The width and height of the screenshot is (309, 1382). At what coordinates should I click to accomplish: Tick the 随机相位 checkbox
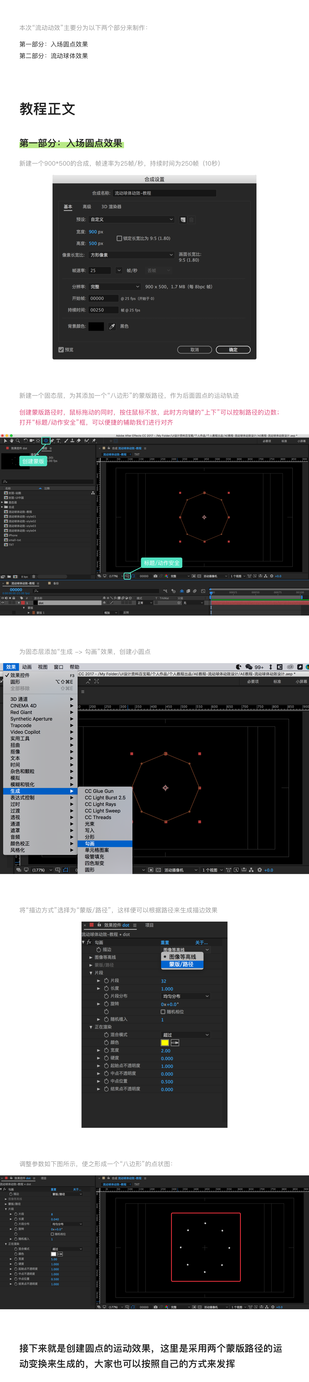pos(163,1012)
